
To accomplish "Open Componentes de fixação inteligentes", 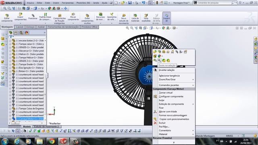I will coord(59,19).
